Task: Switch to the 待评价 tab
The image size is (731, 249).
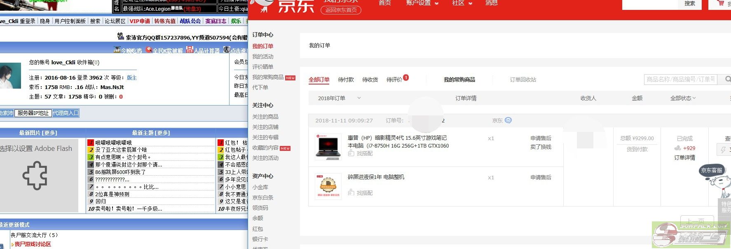Action: [x=394, y=80]
